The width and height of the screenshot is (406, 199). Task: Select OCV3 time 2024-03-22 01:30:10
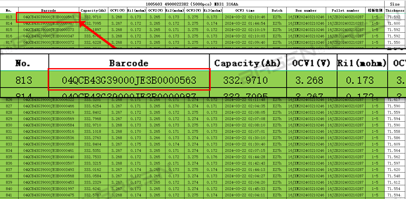(x=245, y=138)
